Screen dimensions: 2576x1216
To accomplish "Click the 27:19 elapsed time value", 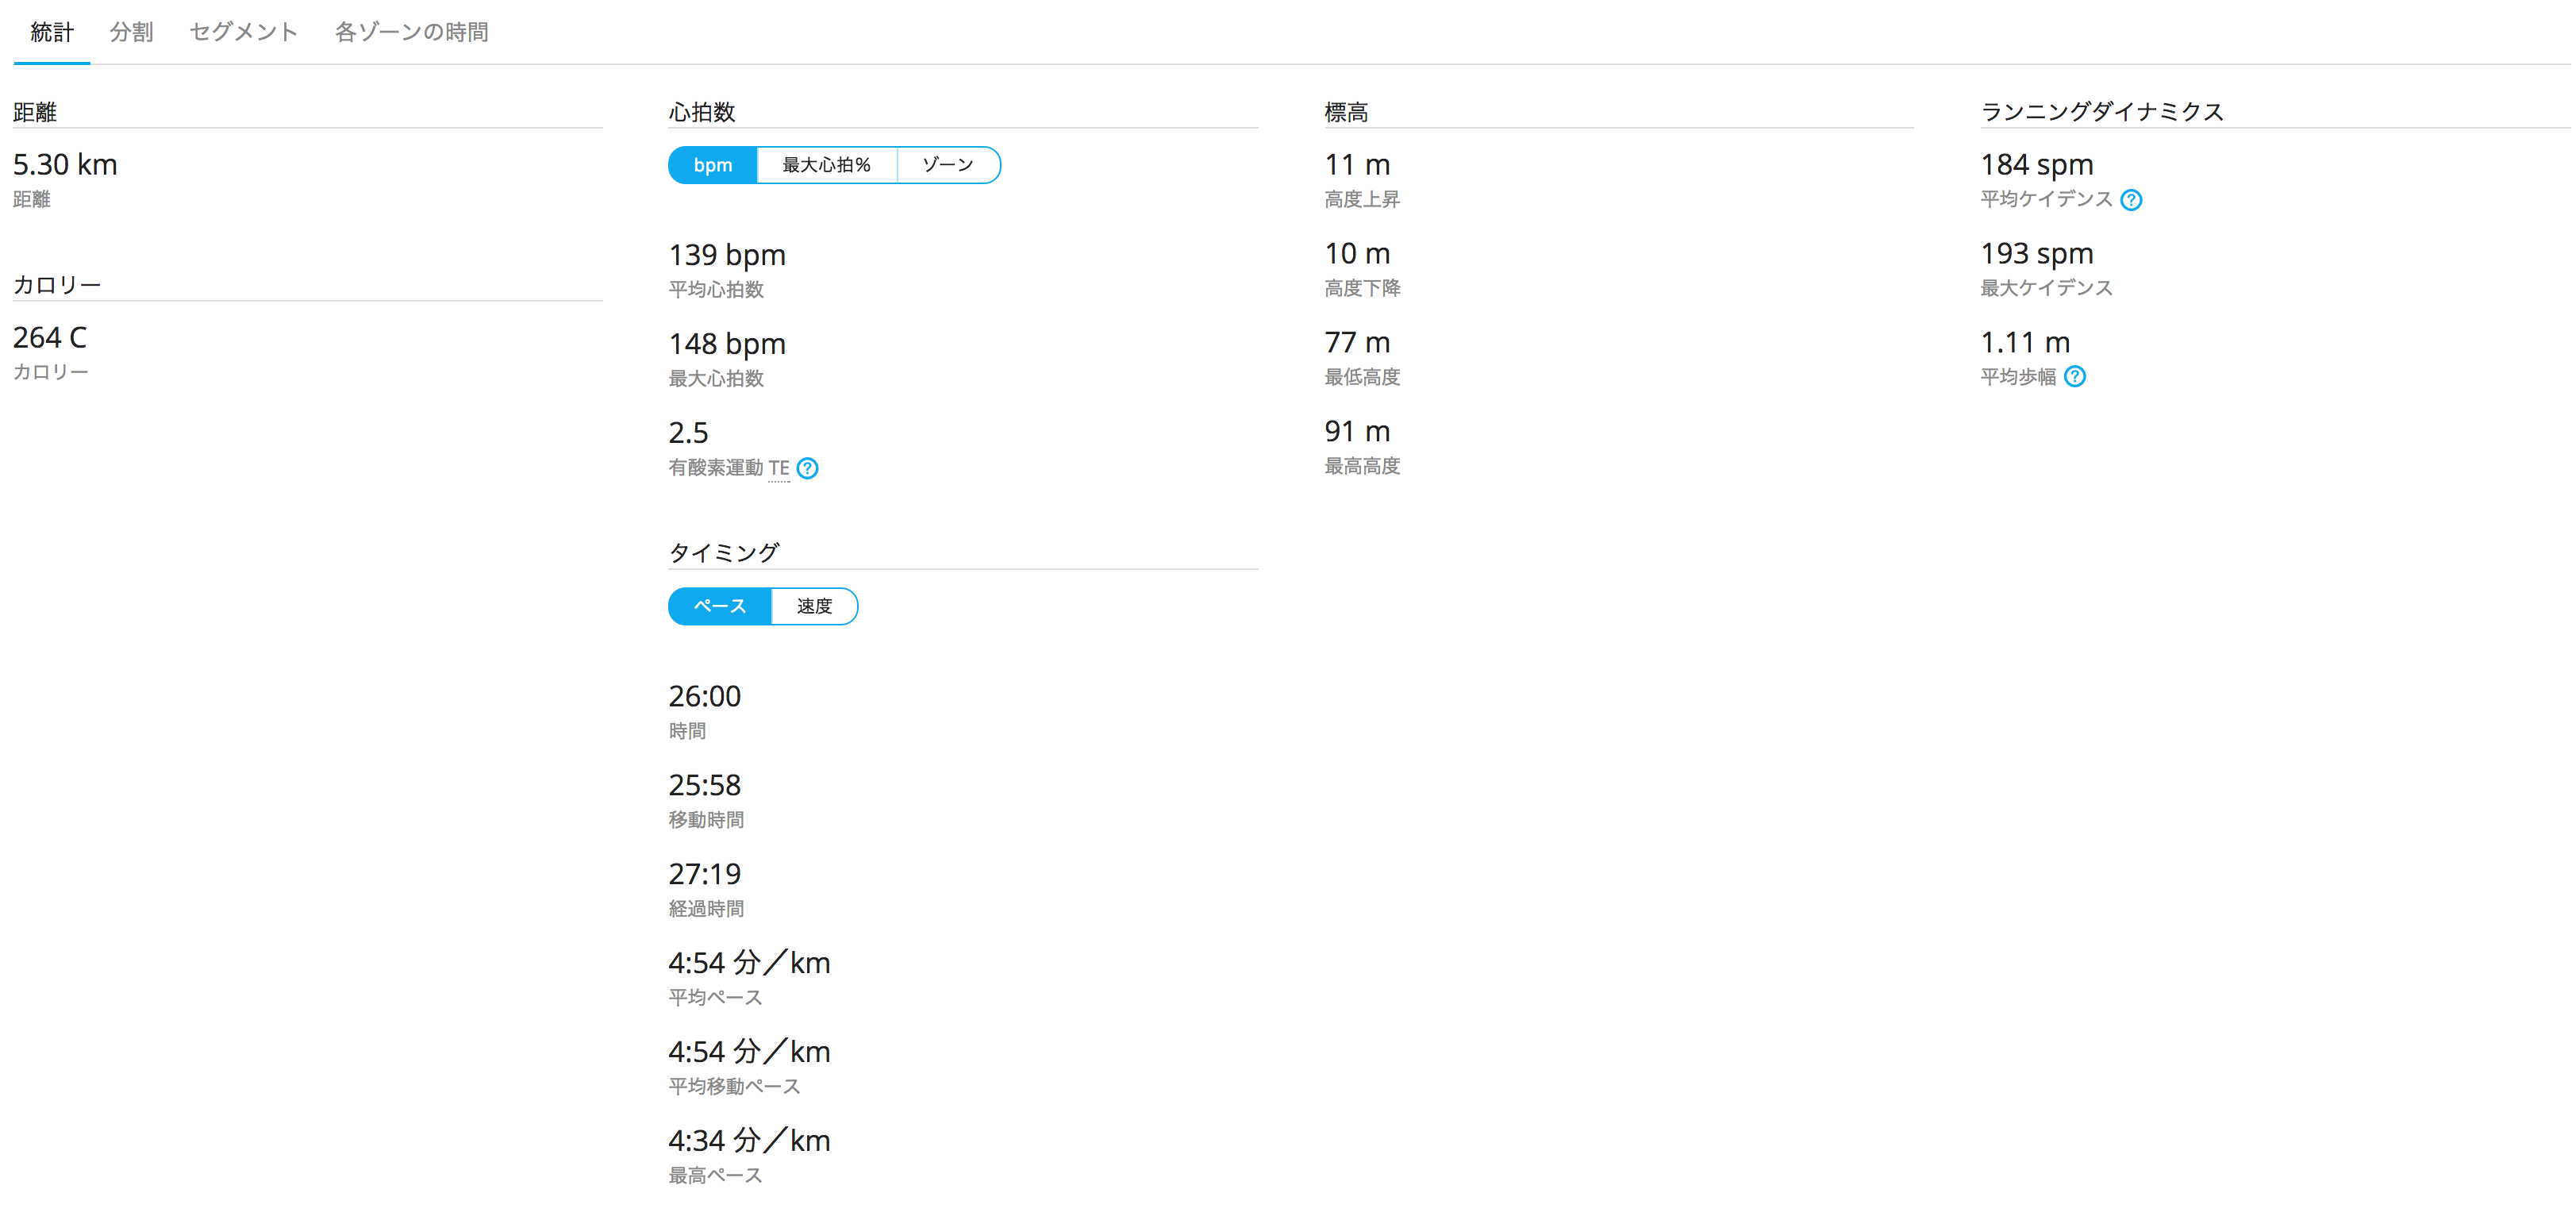I will (705, 874).
